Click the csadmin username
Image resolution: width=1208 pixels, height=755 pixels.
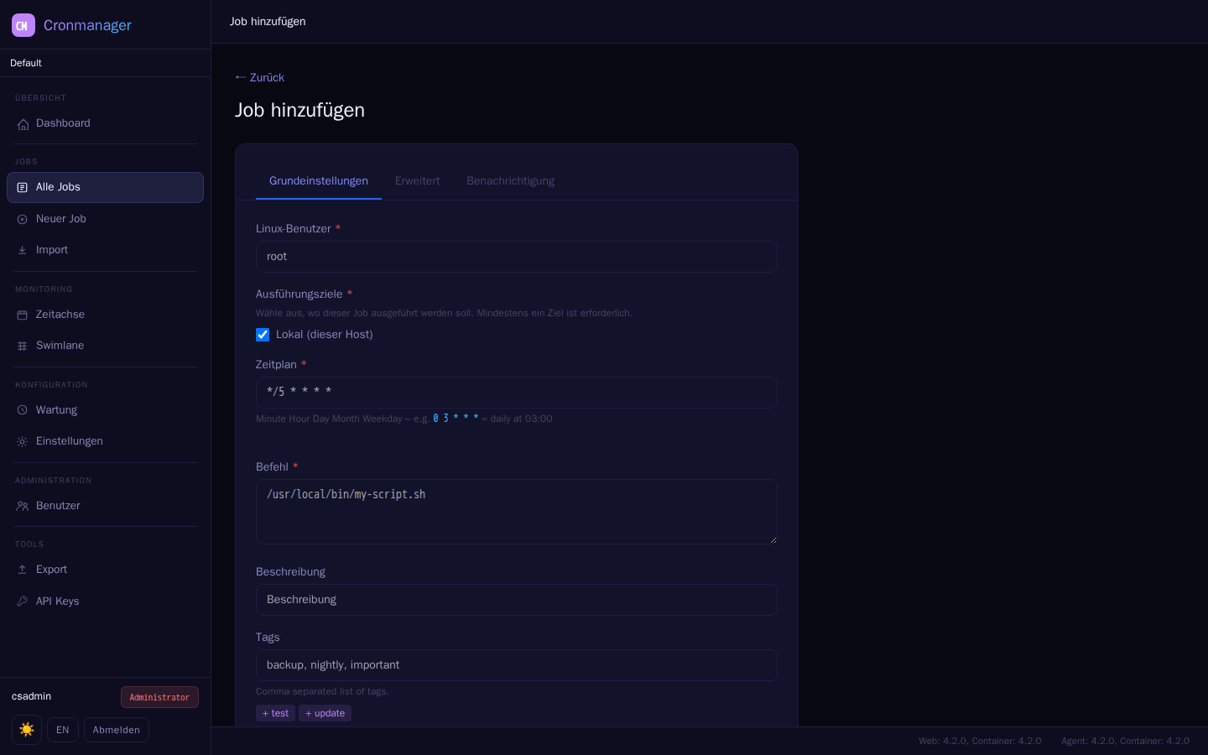tap(32, 696)
